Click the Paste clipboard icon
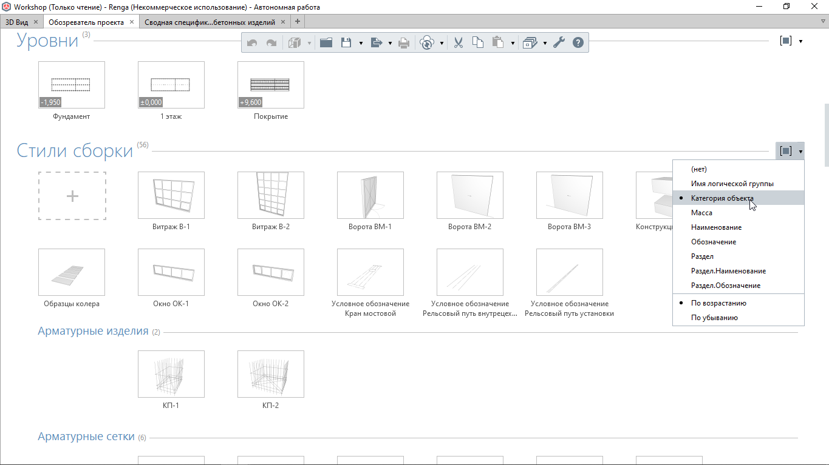 tap(498, 43)
